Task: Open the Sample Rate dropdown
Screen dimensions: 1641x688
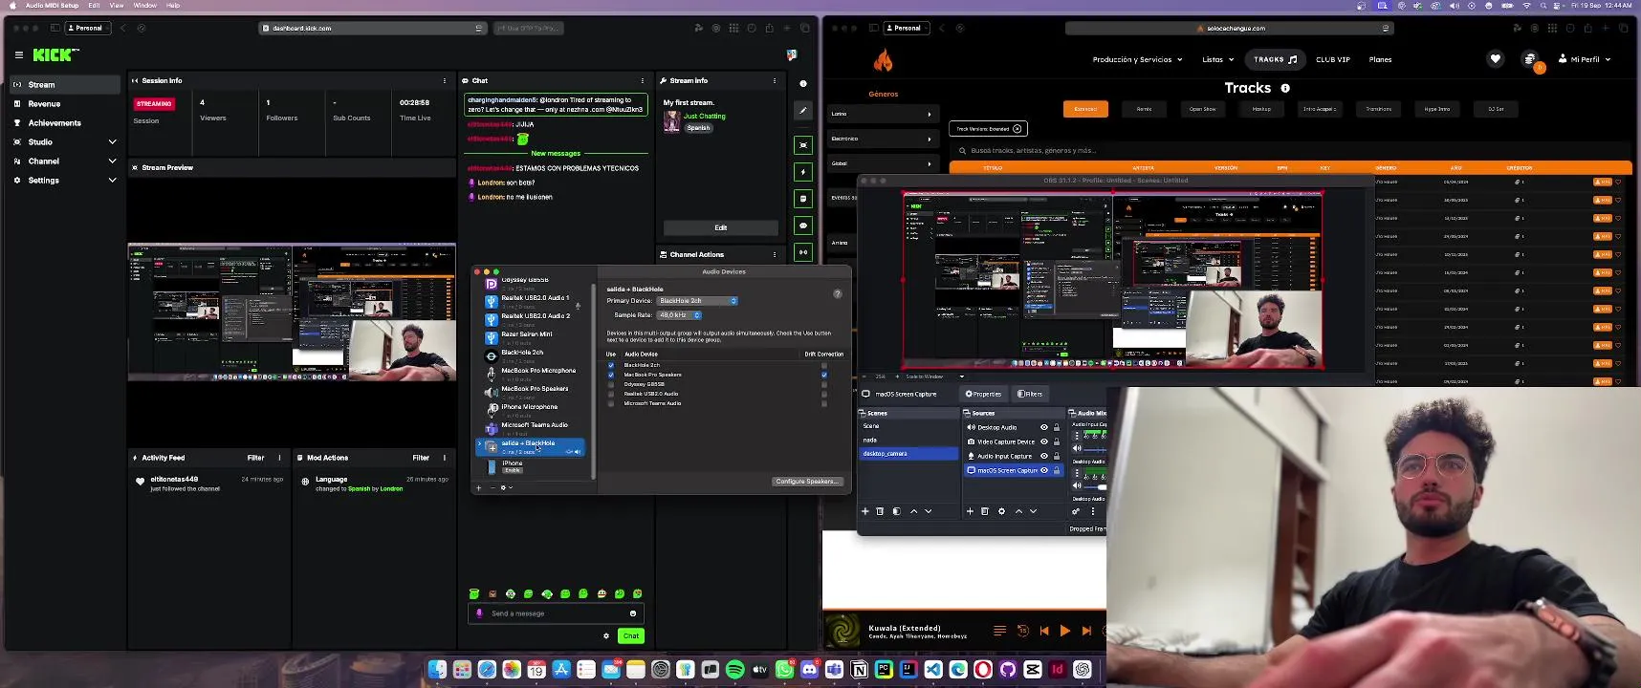Action: [x=680, y=315]
